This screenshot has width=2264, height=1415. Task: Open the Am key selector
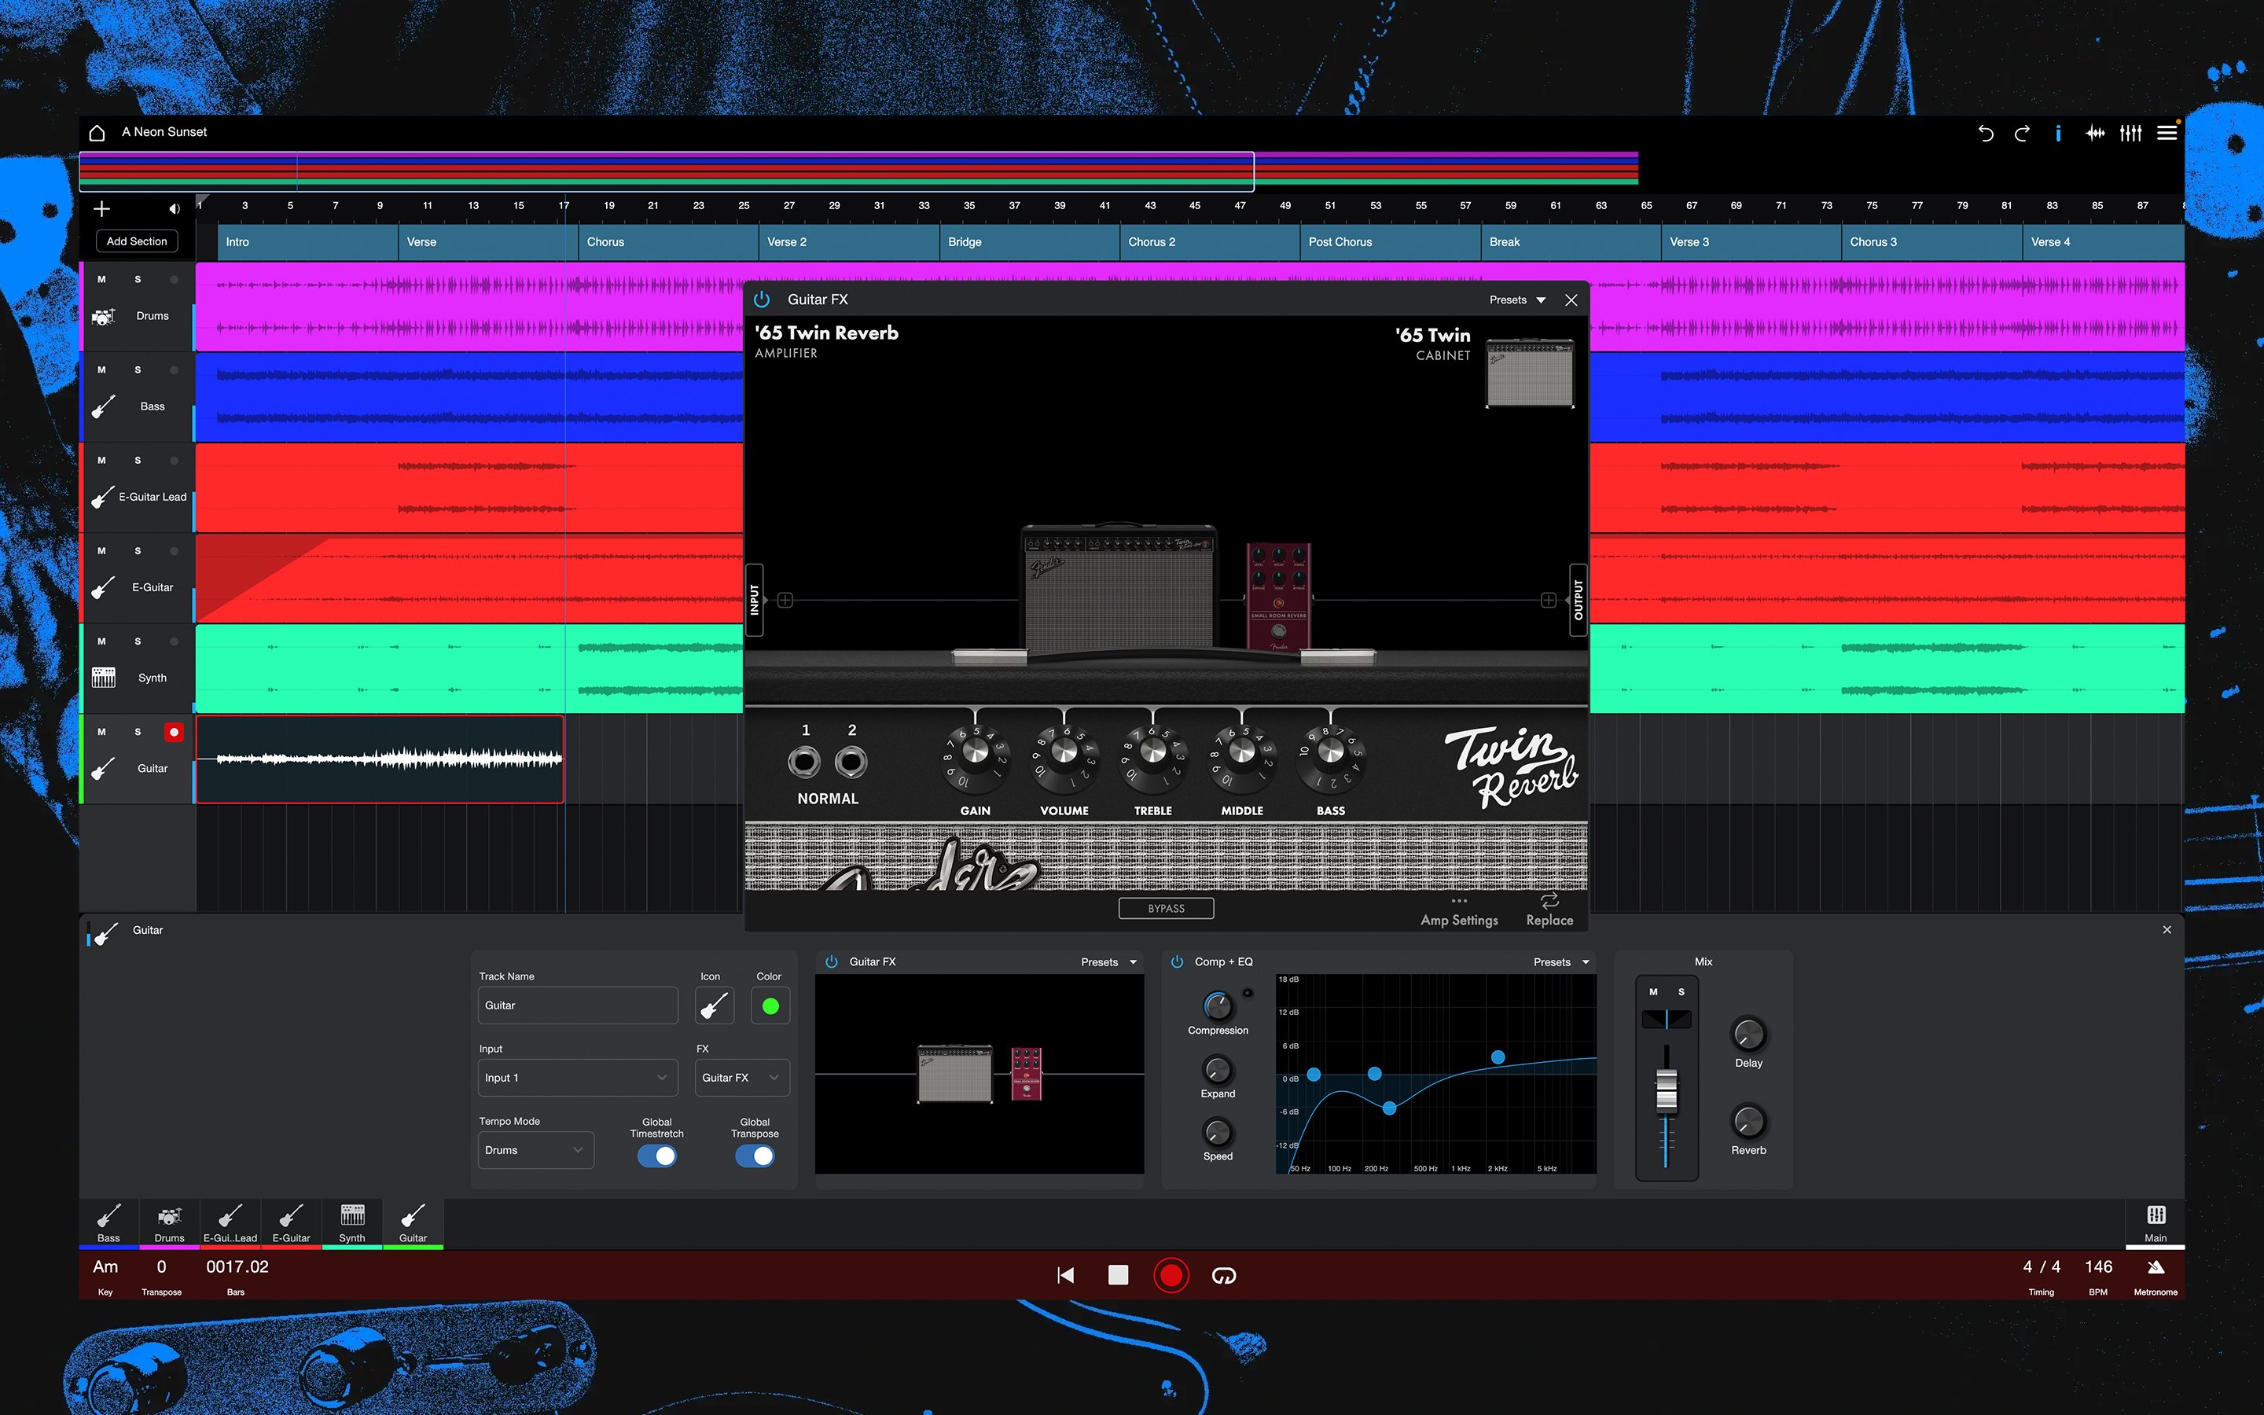(x=105, y=1276)
